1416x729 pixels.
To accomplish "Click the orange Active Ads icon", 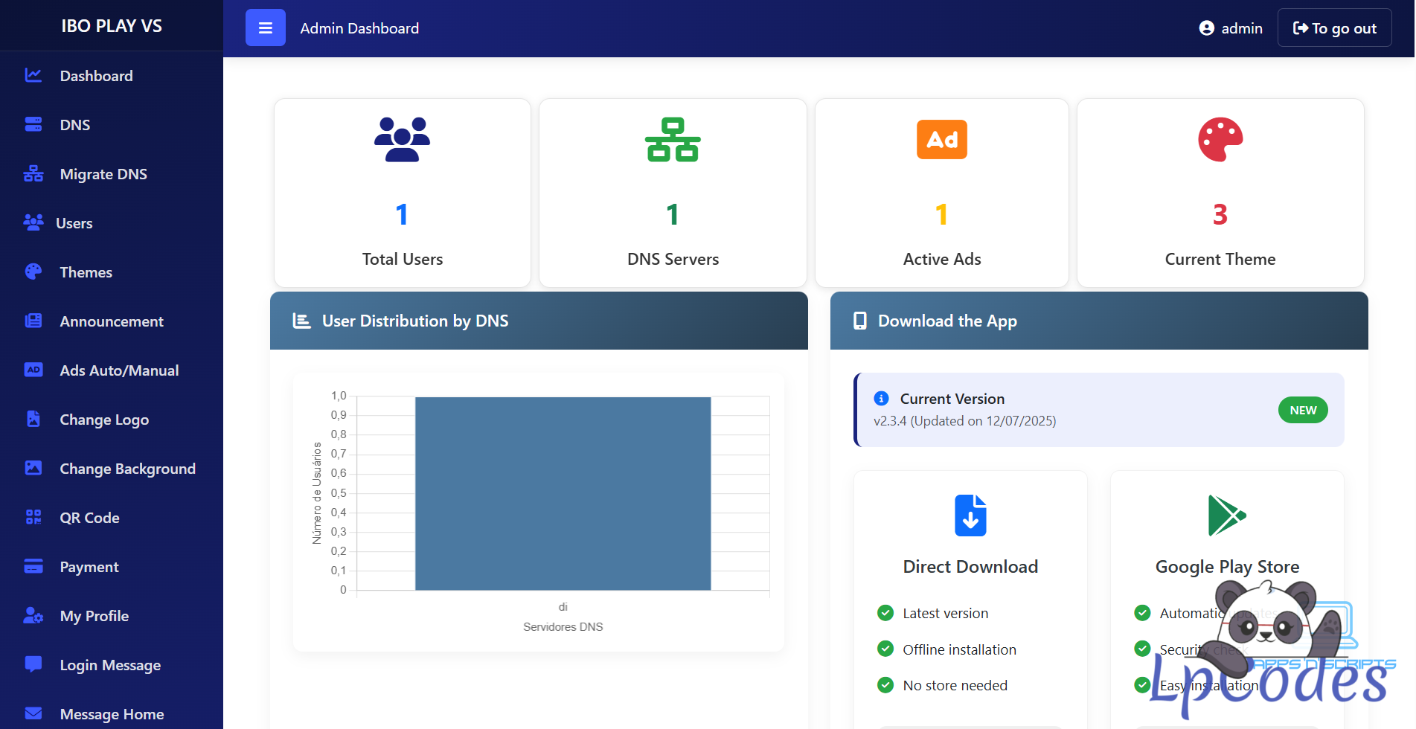I will 941,139.
